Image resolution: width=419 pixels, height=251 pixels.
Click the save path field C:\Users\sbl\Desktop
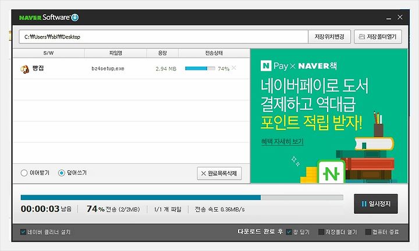(164, 37)
